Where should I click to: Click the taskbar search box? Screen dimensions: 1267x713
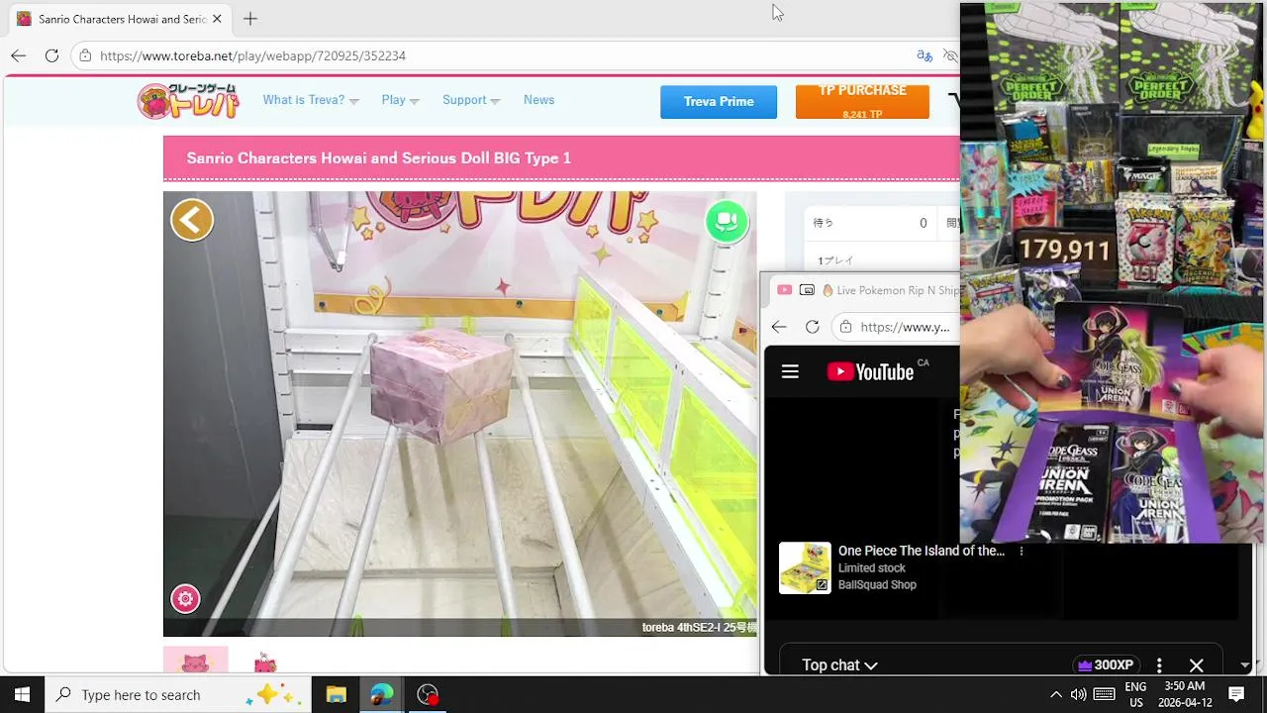tap(178, 694)
